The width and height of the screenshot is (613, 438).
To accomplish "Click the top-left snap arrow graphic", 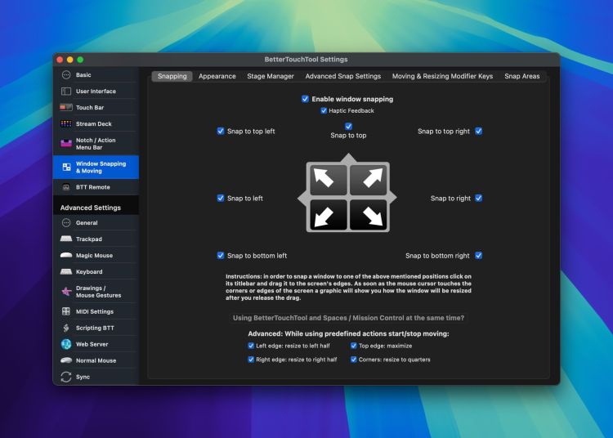I will (324, 179).
